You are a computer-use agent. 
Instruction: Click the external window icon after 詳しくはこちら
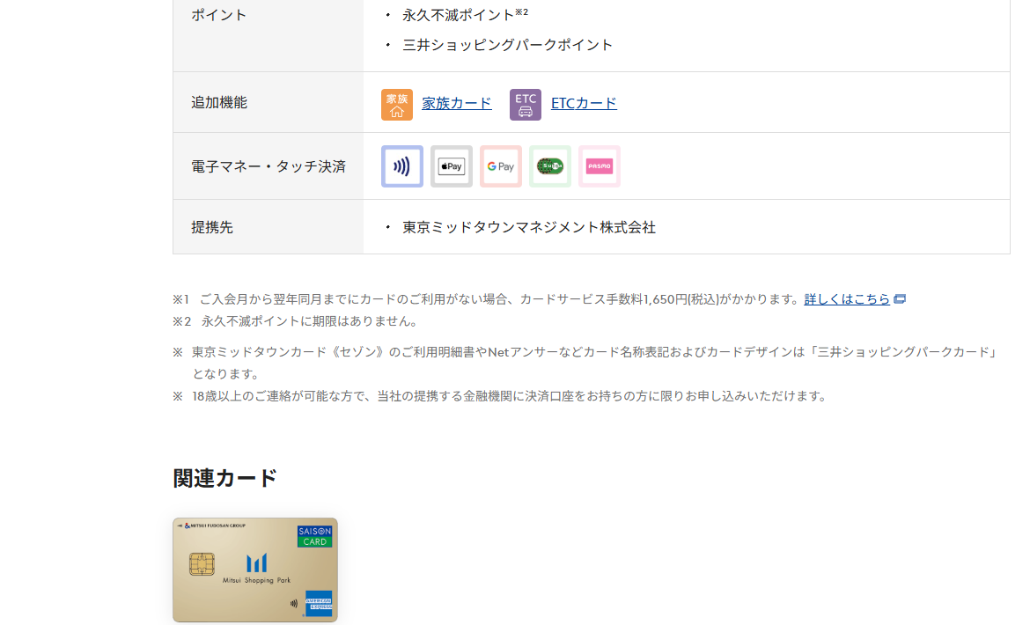pyautogui.click(x=900, y=298)
